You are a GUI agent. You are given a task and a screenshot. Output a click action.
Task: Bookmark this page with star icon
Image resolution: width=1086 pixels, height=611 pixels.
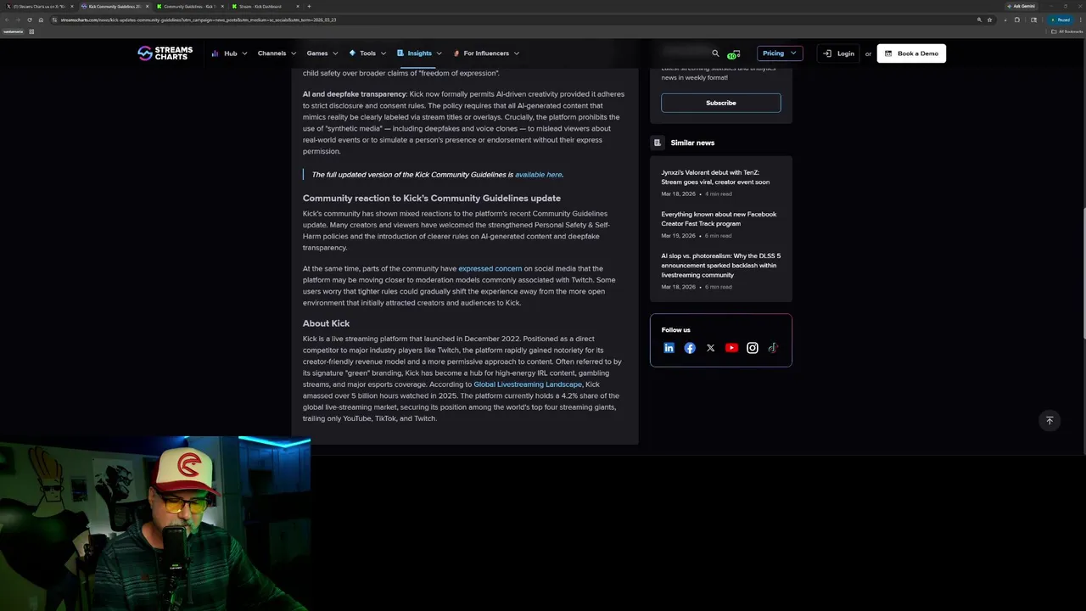[989, 20]
